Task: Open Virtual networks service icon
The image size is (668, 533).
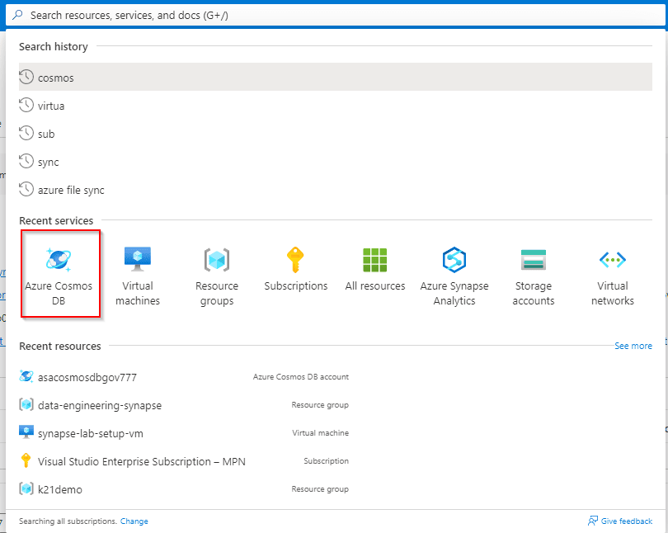Action: [x=613, y=260]
